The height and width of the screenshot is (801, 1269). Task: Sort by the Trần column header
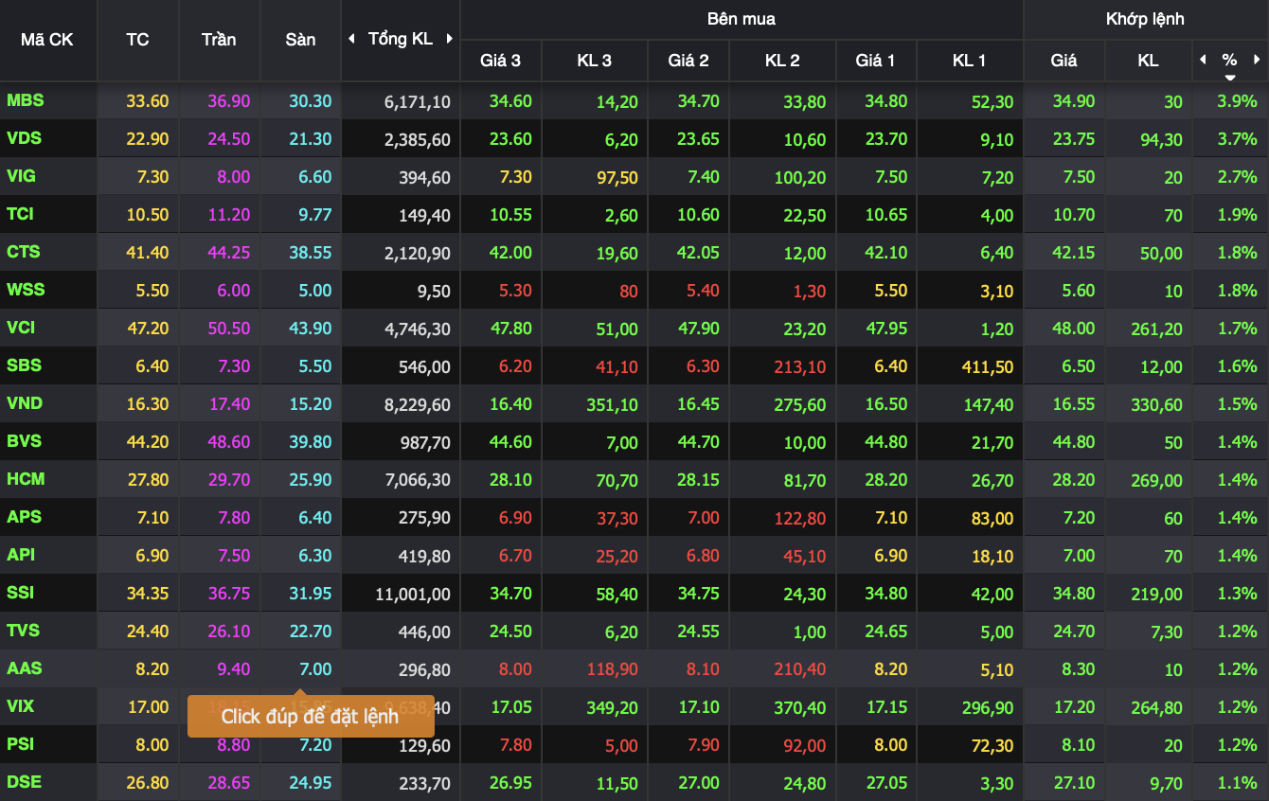click(x=219, y=40)
